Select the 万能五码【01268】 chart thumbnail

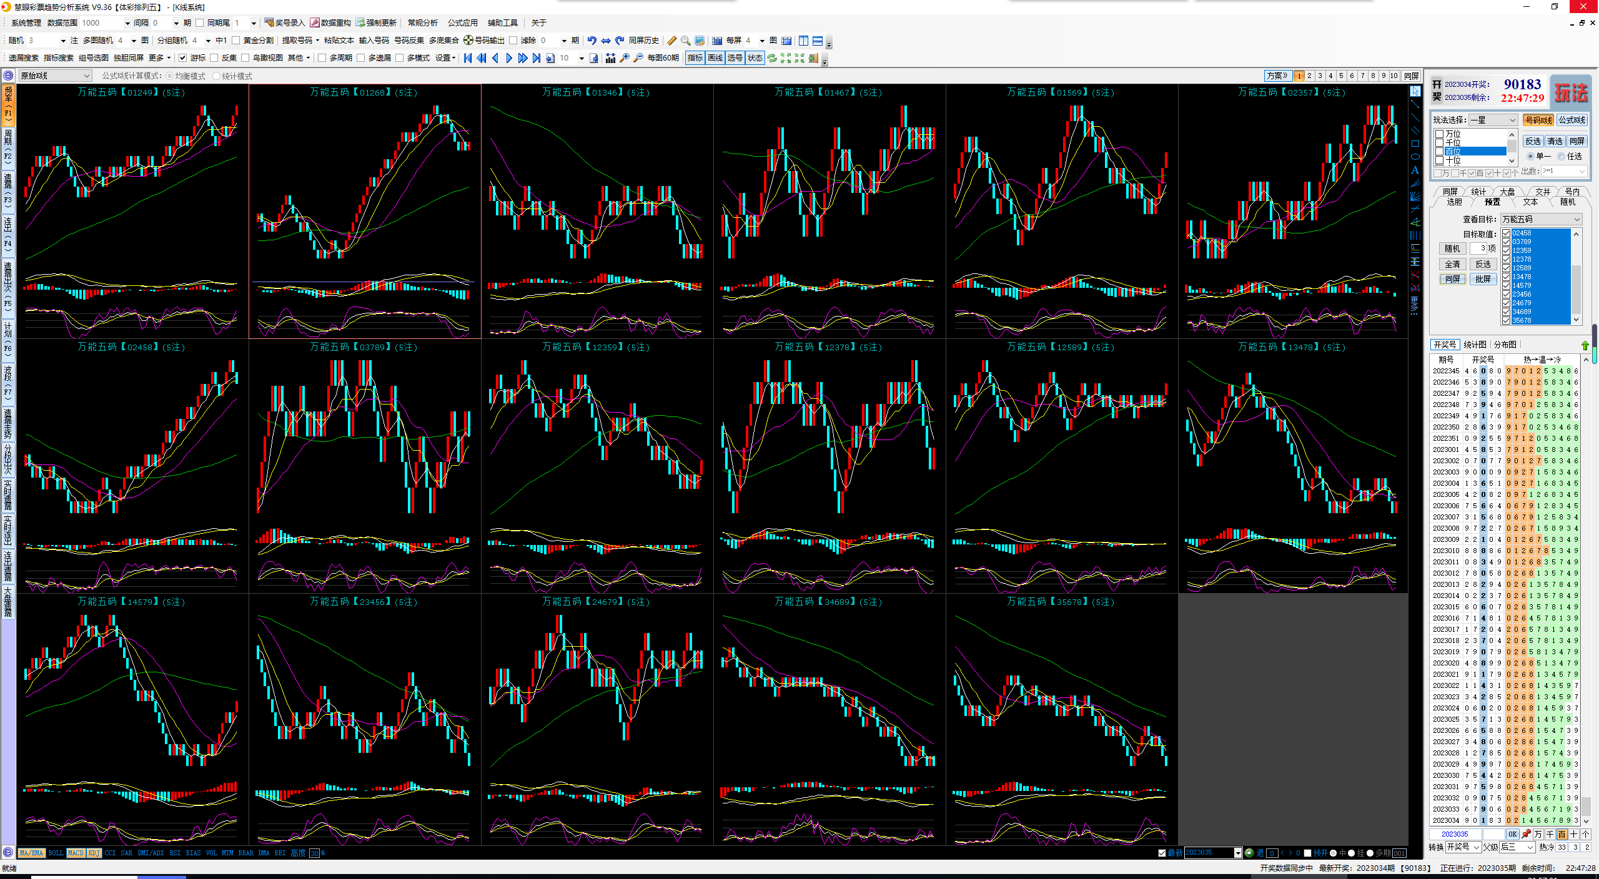tap(365, 212)
